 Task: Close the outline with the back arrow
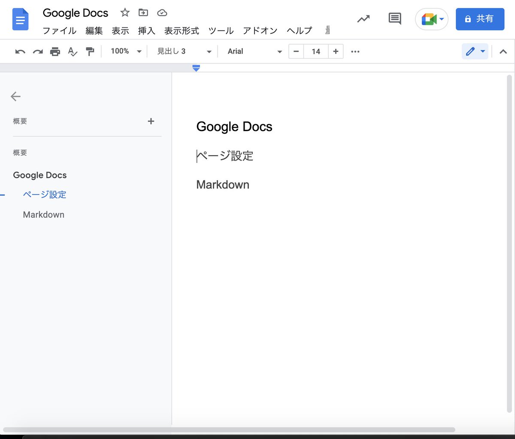15,96
